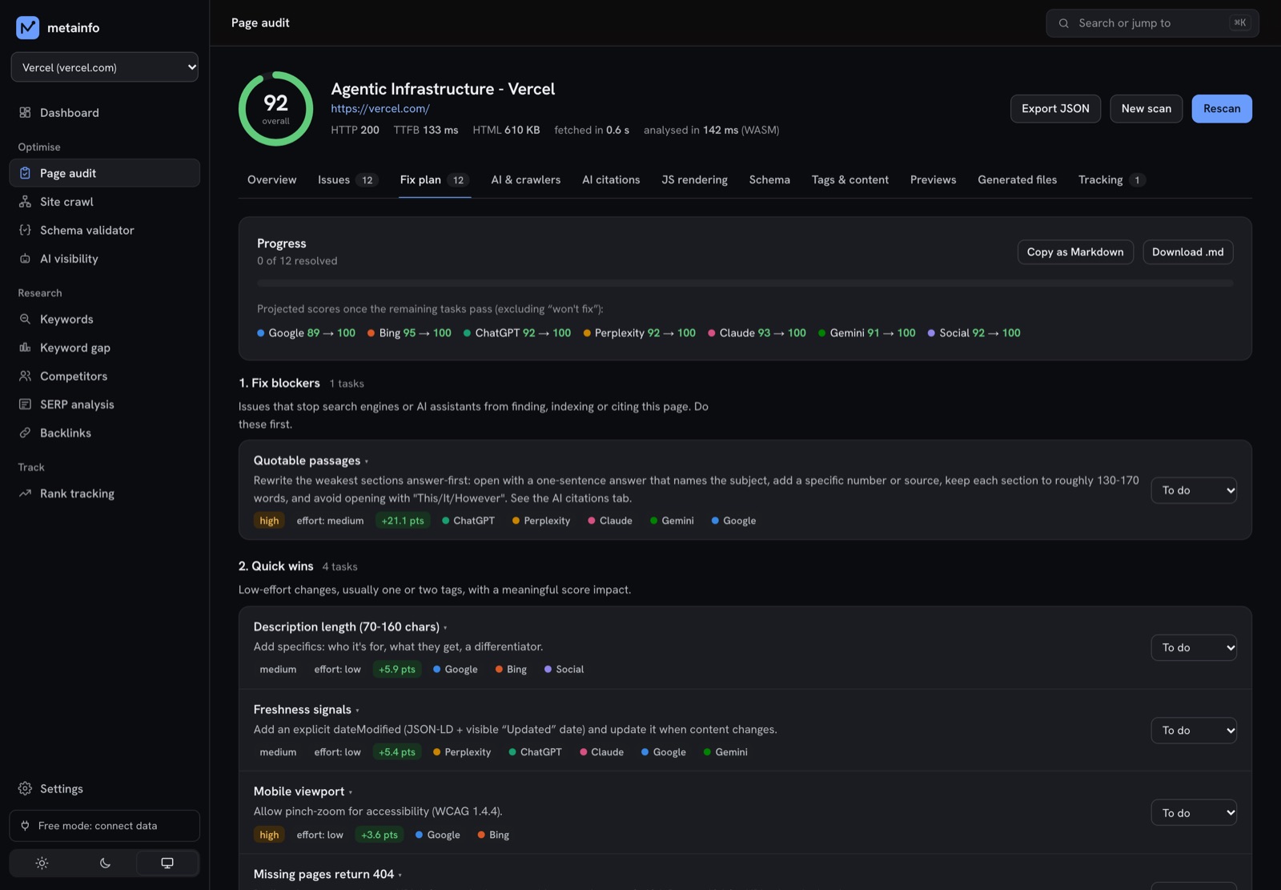Viewport: 1281px width, 890px height.
Task: Open Quotable passages status dropdown
Action: 1194,490
